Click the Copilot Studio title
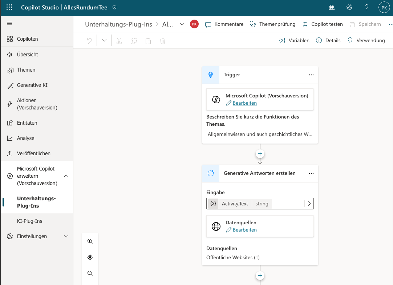 40,8
